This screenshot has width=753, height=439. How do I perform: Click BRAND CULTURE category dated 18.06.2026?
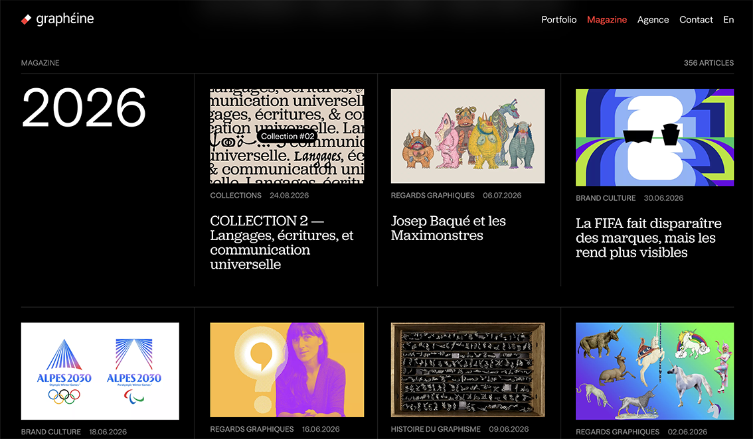point(51,432)
